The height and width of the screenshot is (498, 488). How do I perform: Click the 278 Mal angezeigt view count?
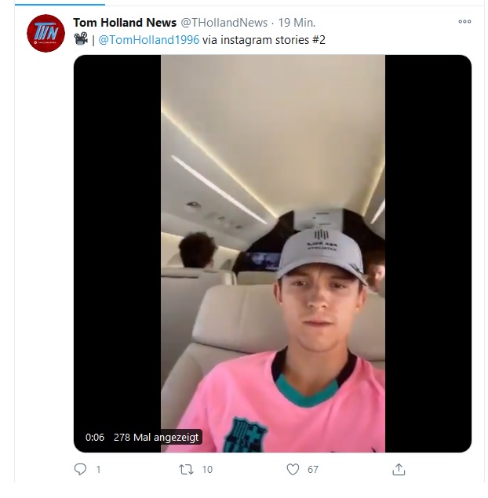tap(157, 437)
